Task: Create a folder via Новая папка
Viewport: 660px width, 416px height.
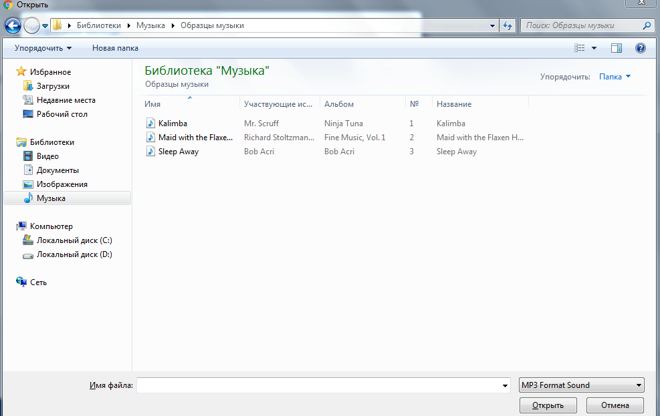Action: click(x=115, y=48)
